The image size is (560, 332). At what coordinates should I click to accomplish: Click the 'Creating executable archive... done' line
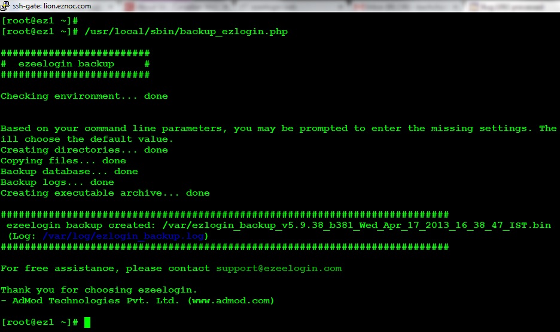105,193
